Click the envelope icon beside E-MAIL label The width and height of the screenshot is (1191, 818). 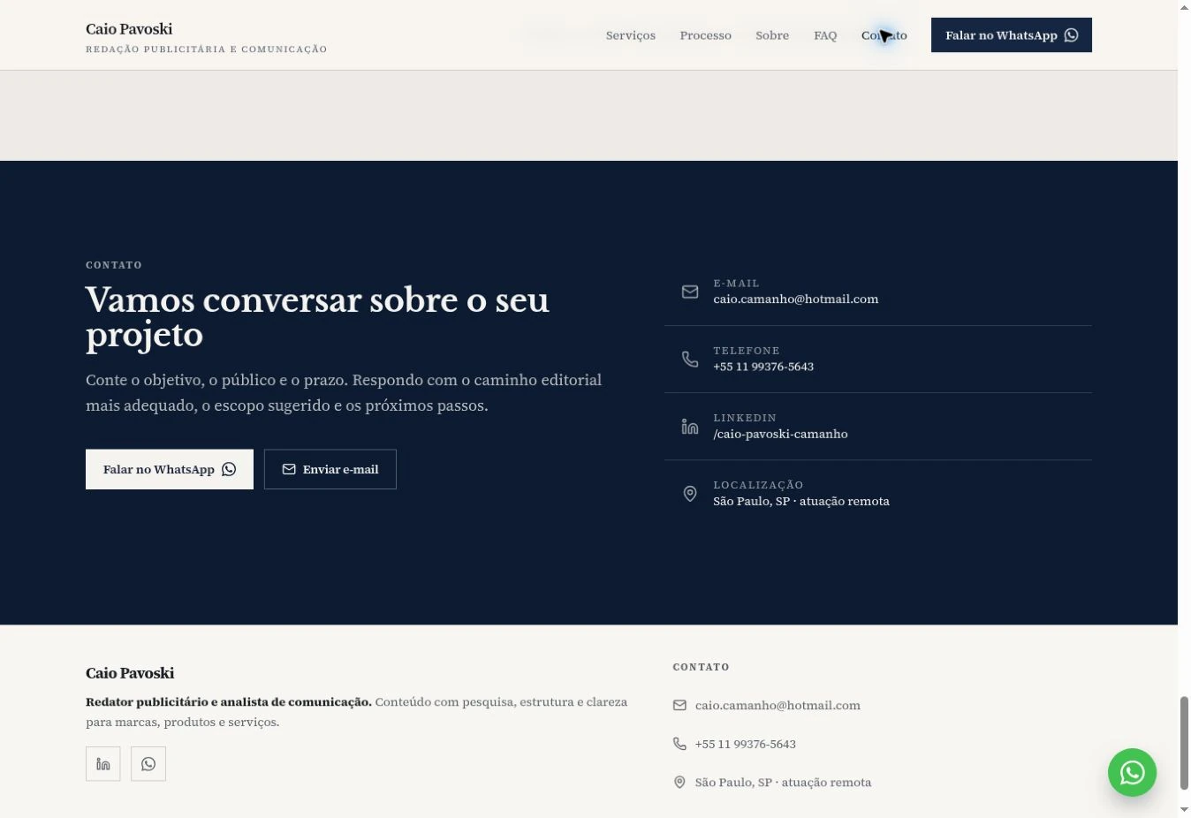pyautogui.click(x=690, y=292)
